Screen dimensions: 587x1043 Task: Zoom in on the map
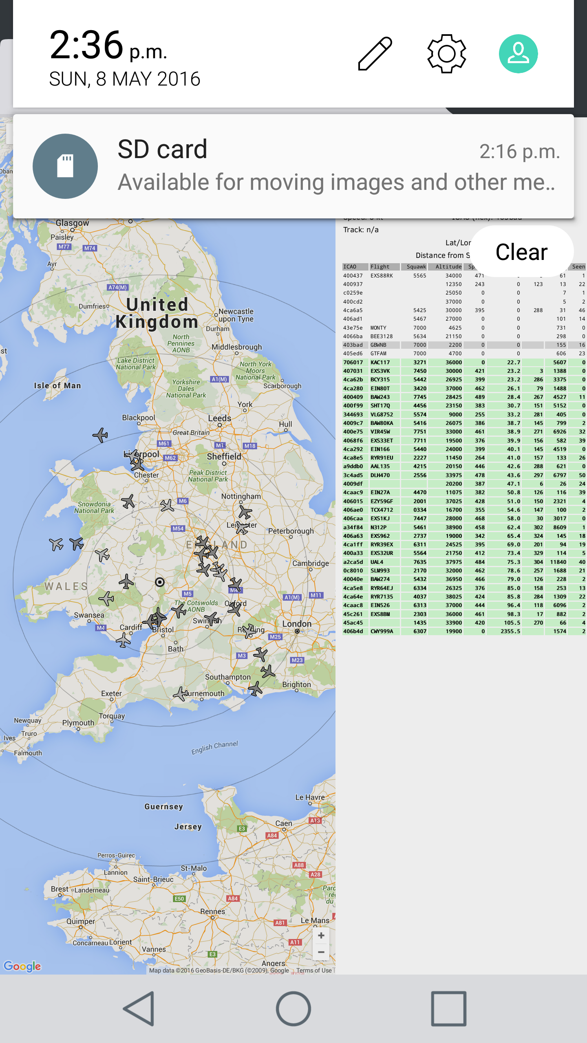[321, 935]
